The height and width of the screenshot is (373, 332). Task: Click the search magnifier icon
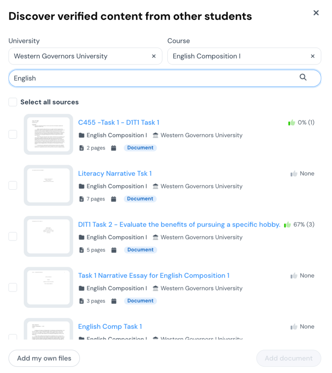click(303, 77)
